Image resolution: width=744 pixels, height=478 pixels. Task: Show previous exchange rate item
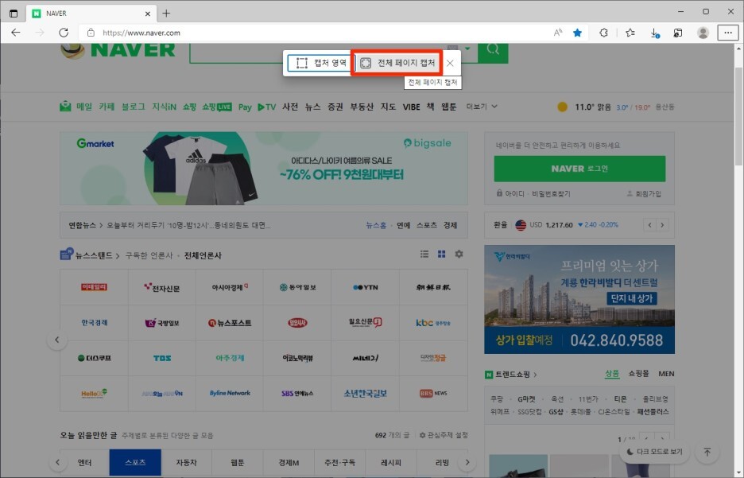[x=650, y=225]
